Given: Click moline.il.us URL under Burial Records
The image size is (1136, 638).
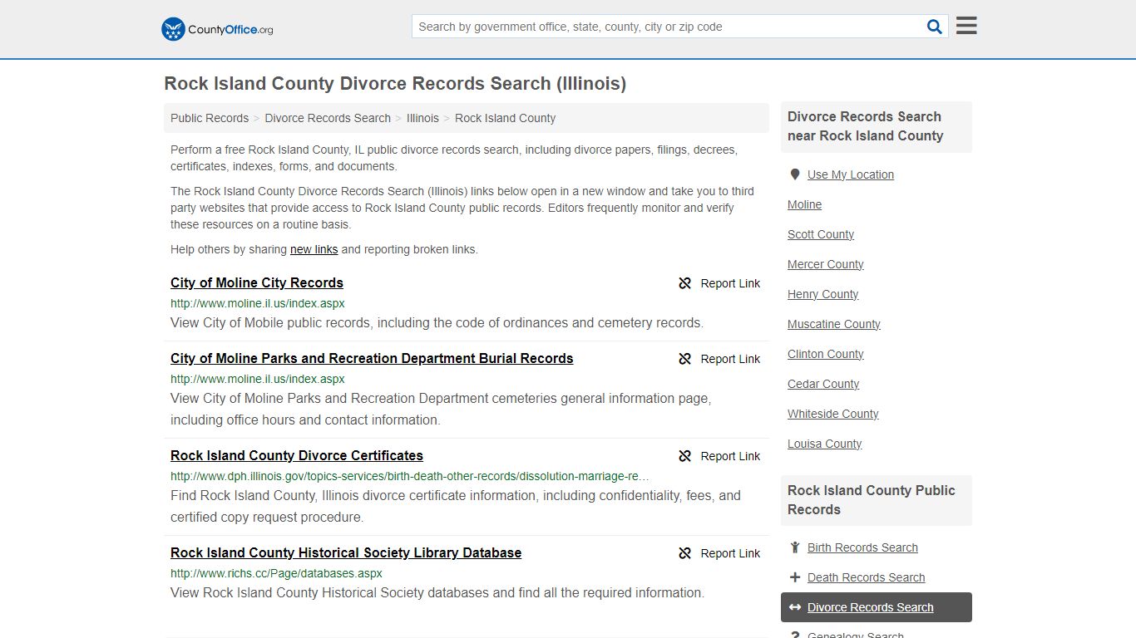Looking at the screenshot, I should 258,379.
